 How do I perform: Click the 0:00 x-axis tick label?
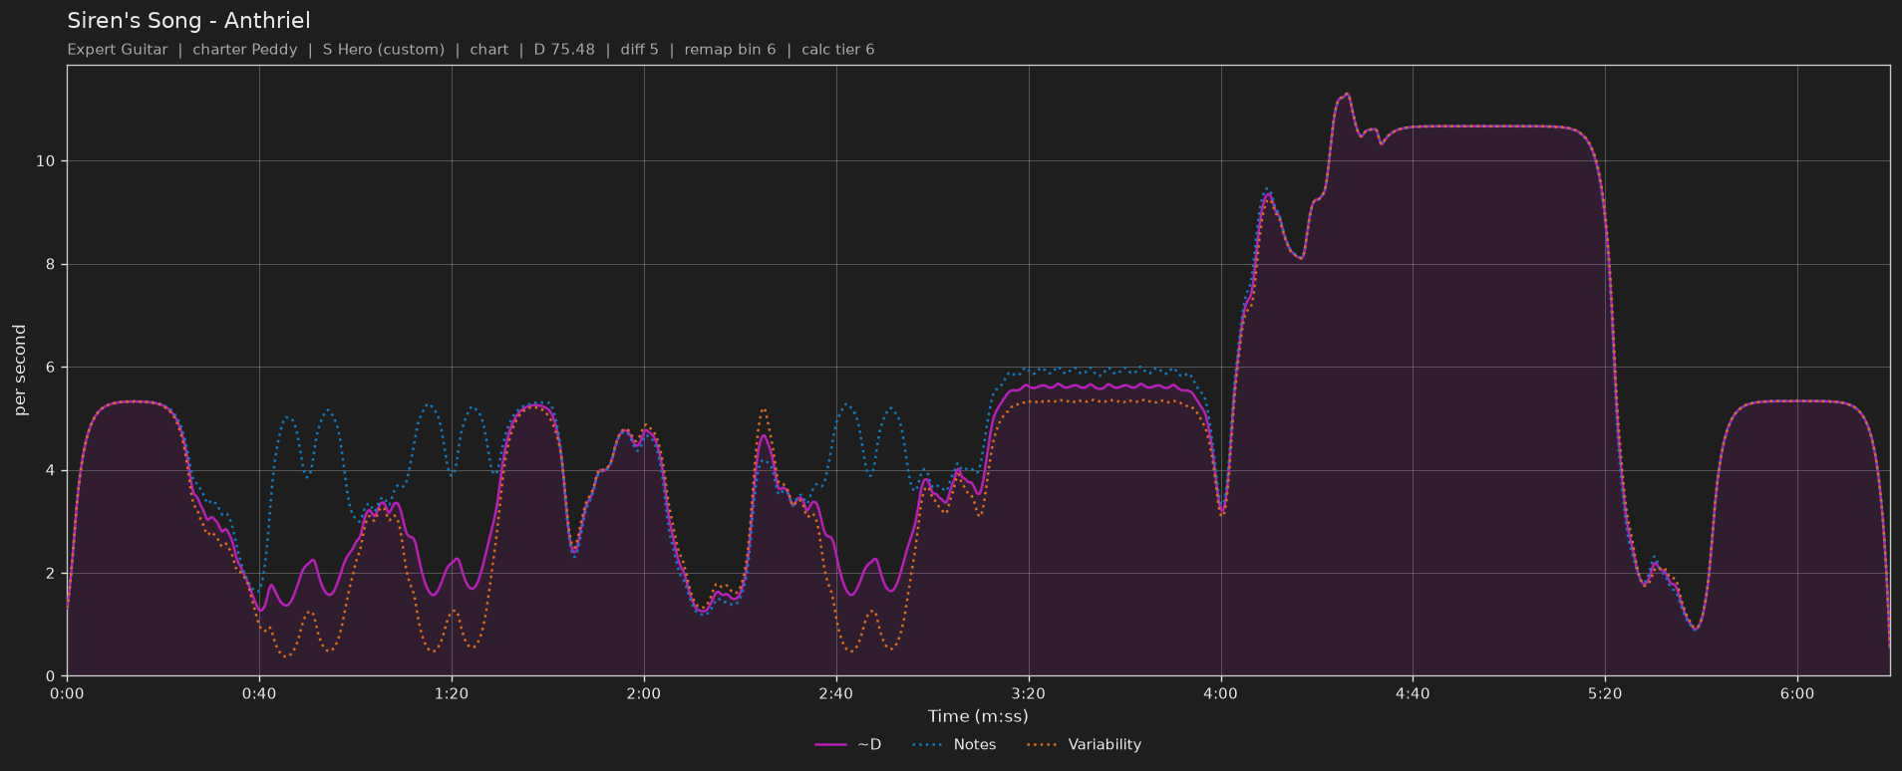pyautogui.click(x=67, y=693)
